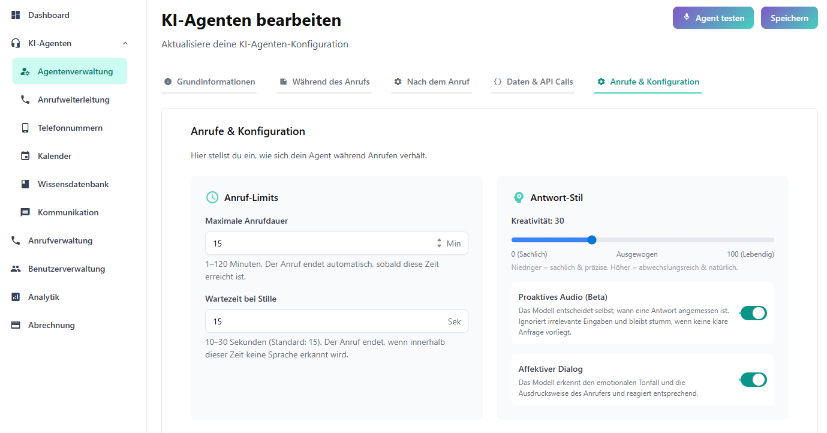Click the Telefonnummern phone device icon

pos(25,128)
